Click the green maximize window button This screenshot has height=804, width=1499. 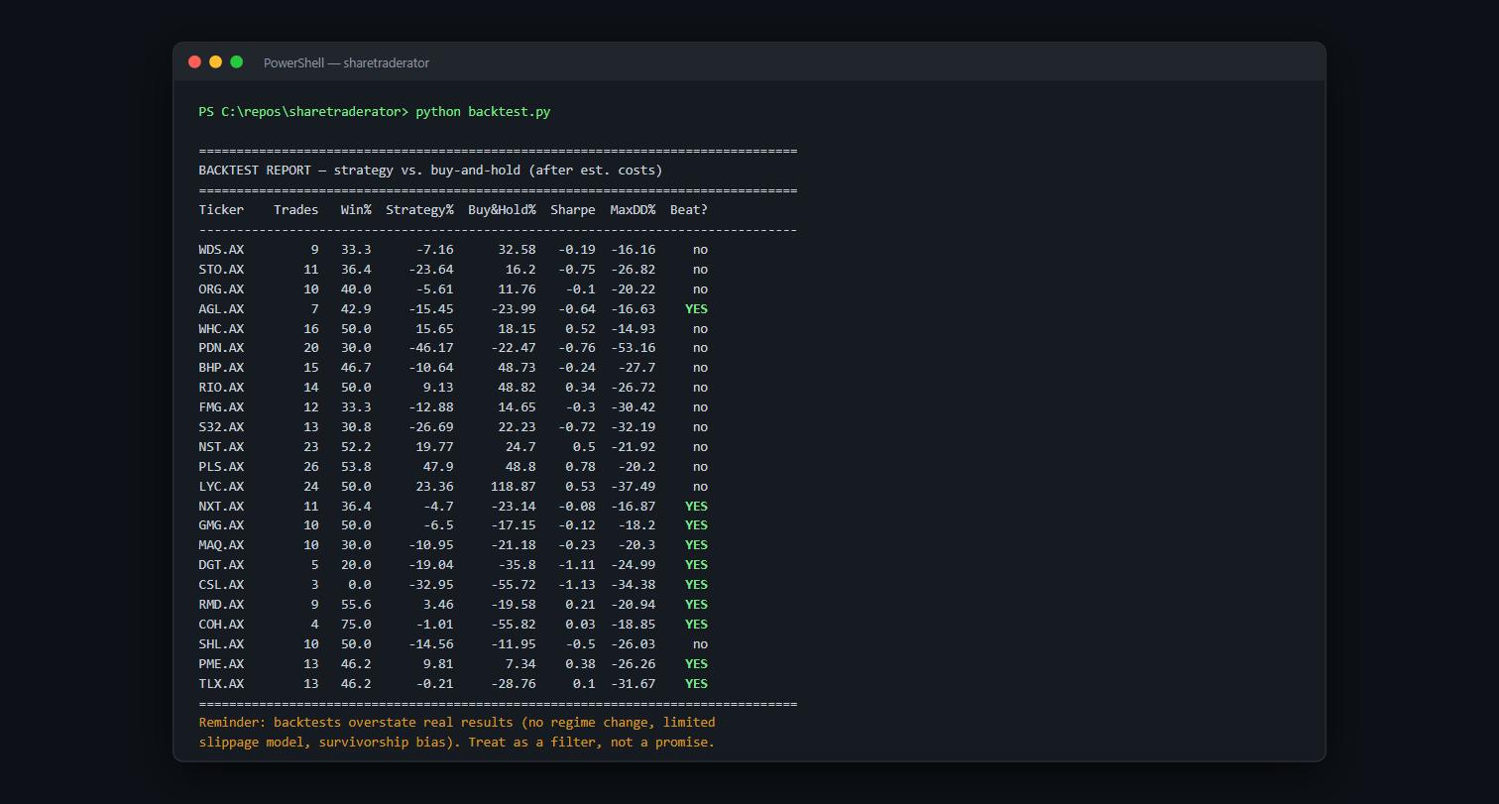click(236, 61)
